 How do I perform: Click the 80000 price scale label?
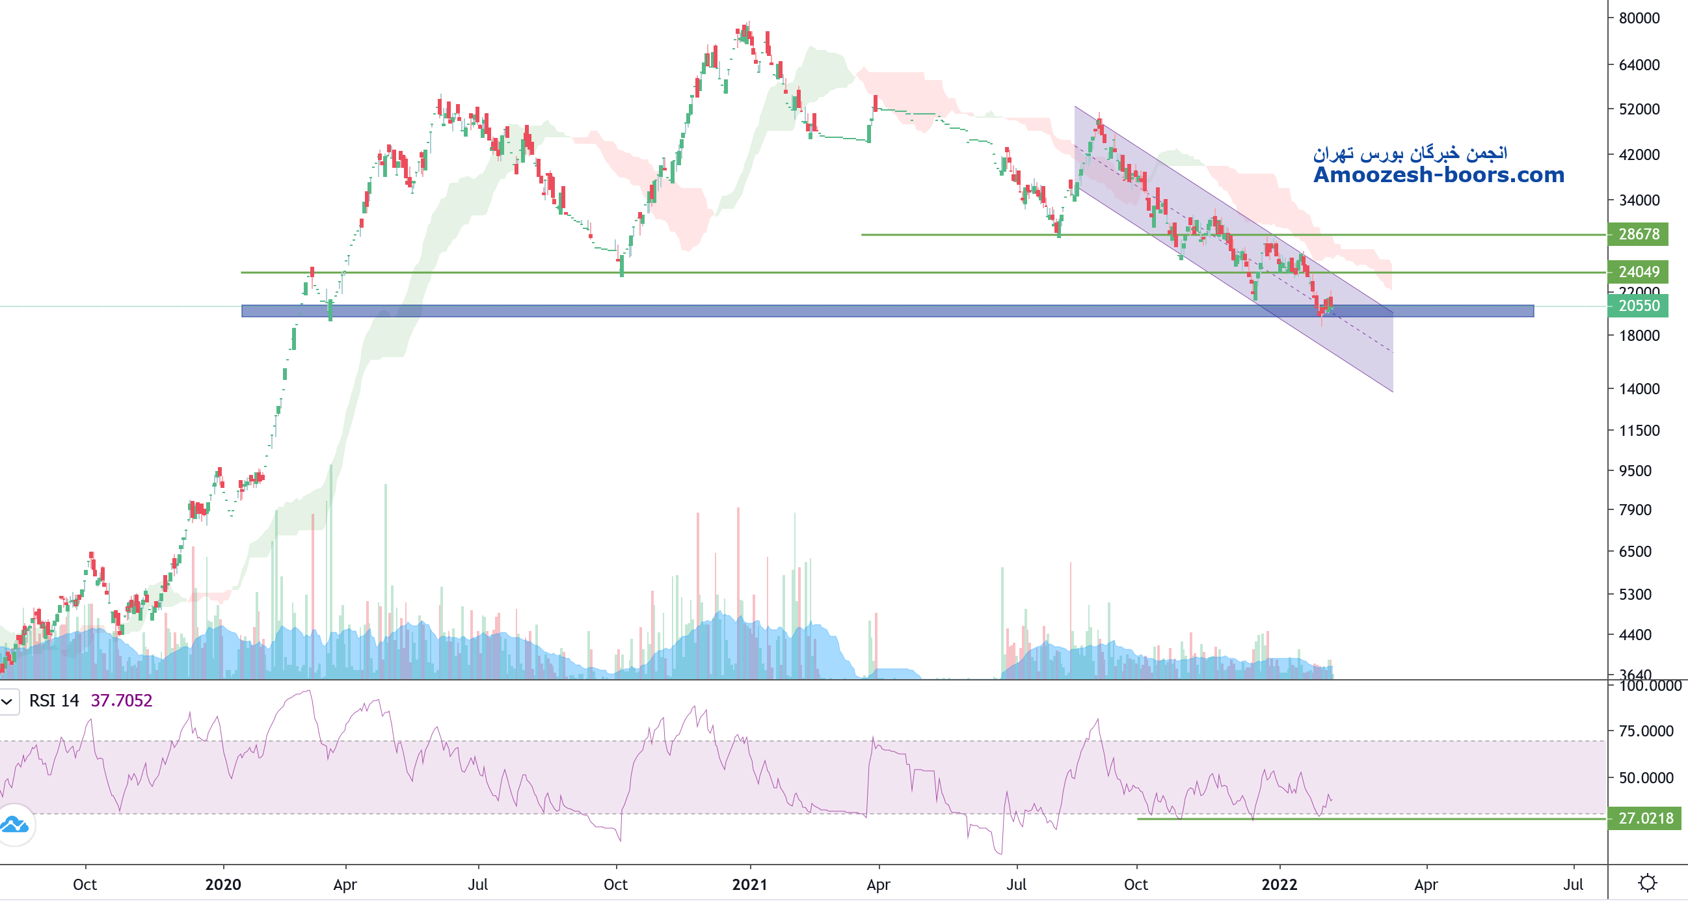(1639, 18)
